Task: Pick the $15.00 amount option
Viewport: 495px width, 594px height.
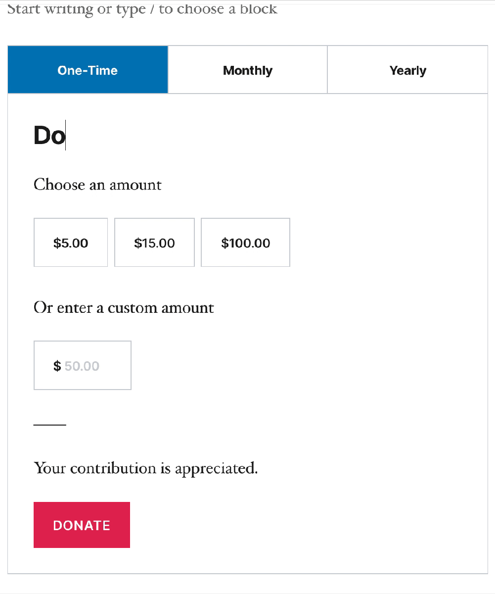Action: (x=154, y=243)
